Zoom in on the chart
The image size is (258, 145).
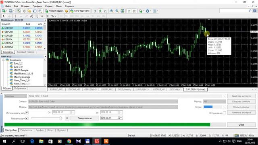[112, 11]
